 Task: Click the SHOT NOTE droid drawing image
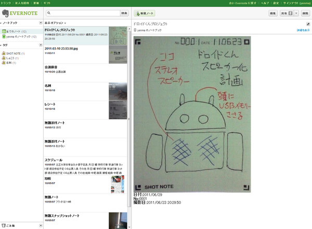coord(192,115)
